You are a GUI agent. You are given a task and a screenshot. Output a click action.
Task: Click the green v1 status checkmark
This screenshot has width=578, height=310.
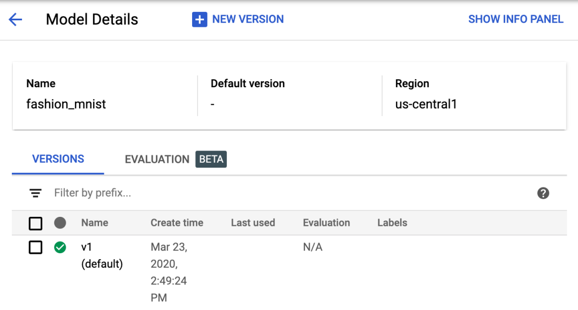[x=60, y=247]
